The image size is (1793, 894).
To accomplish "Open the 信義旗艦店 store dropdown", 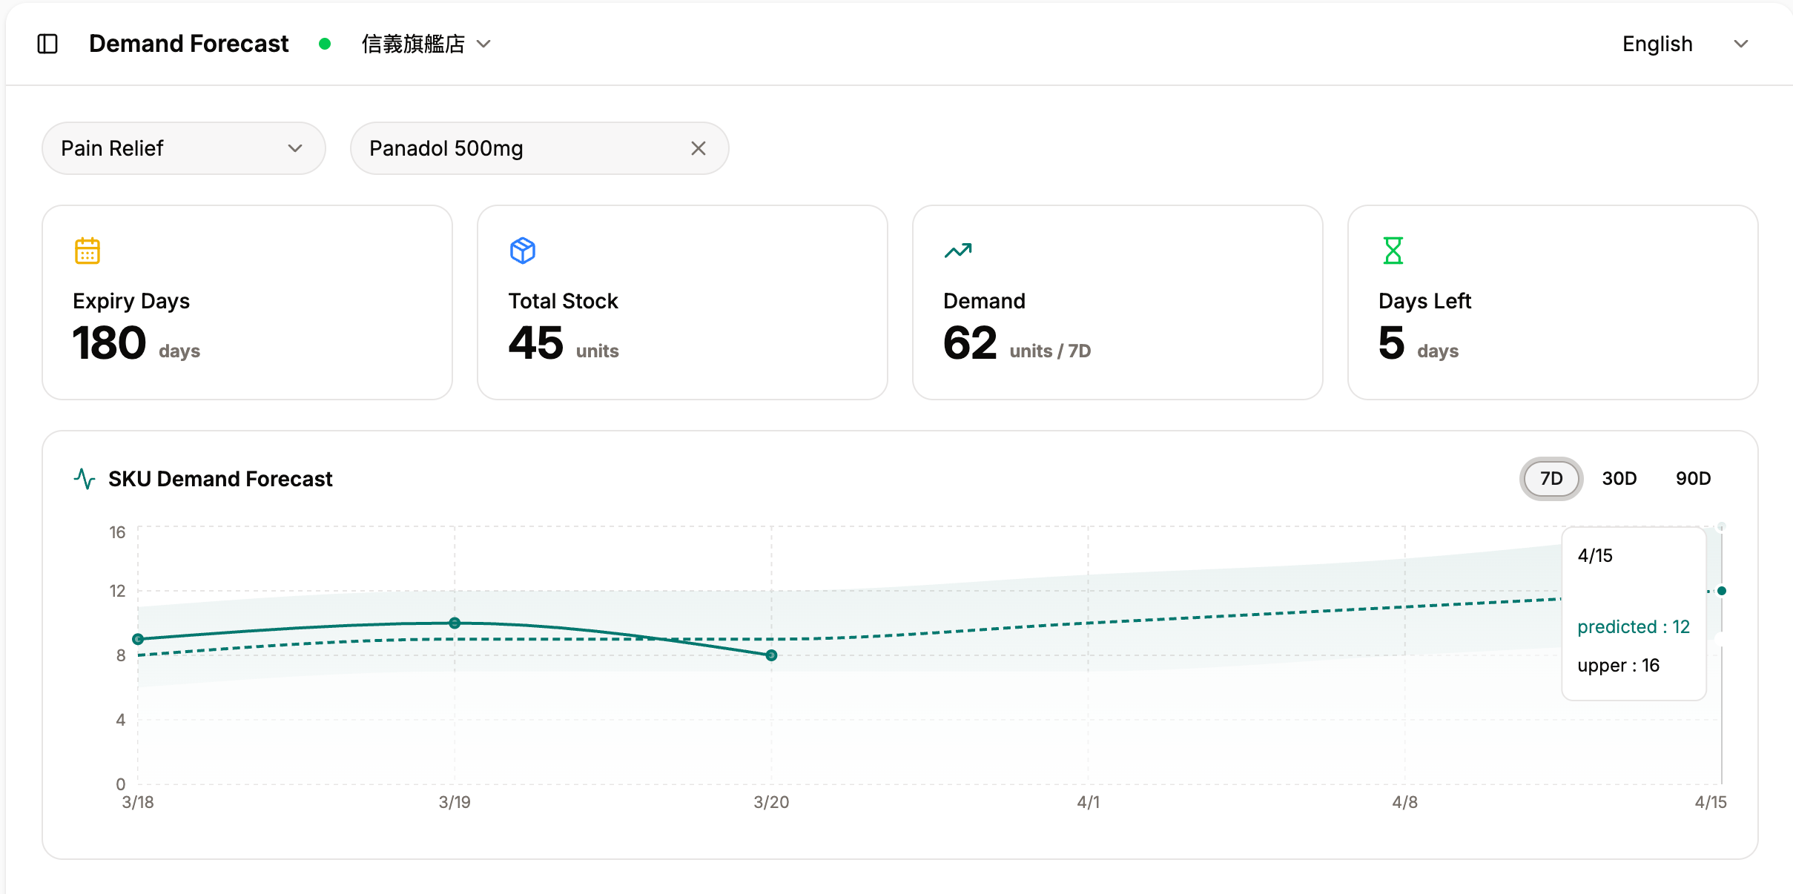I will [x=426, y=44].
